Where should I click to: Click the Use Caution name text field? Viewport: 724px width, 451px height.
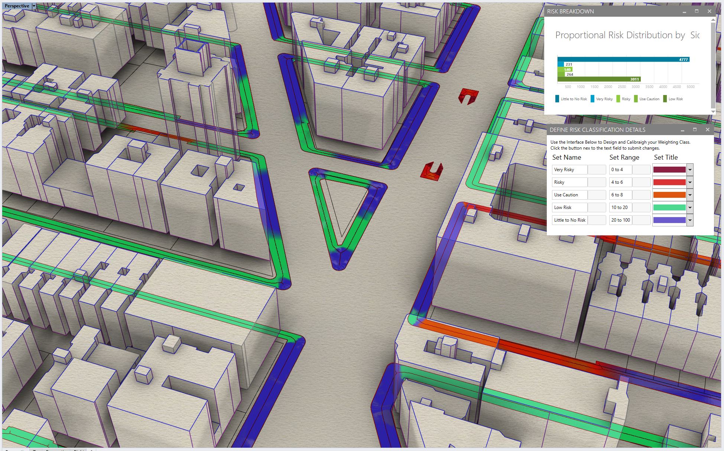(569, 195)
